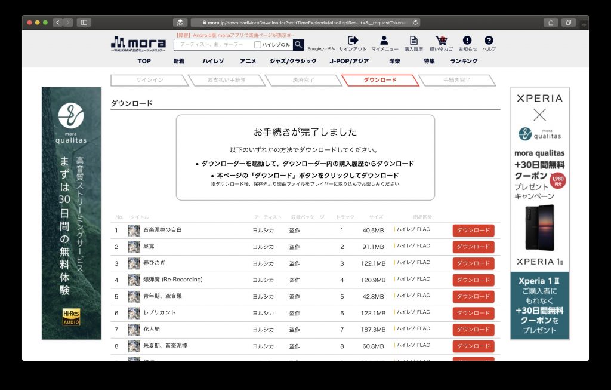Image resolution: width=611 pixels, height=390 pixels.
Task: Download track 花人局
Action: (x=473, y=330)
